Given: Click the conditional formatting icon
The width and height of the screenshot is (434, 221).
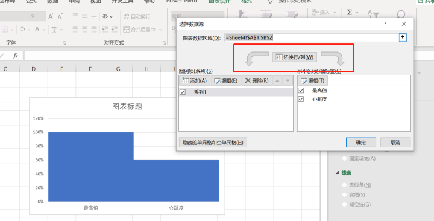Looking at the screenshot, I should [x=241, y=14].
